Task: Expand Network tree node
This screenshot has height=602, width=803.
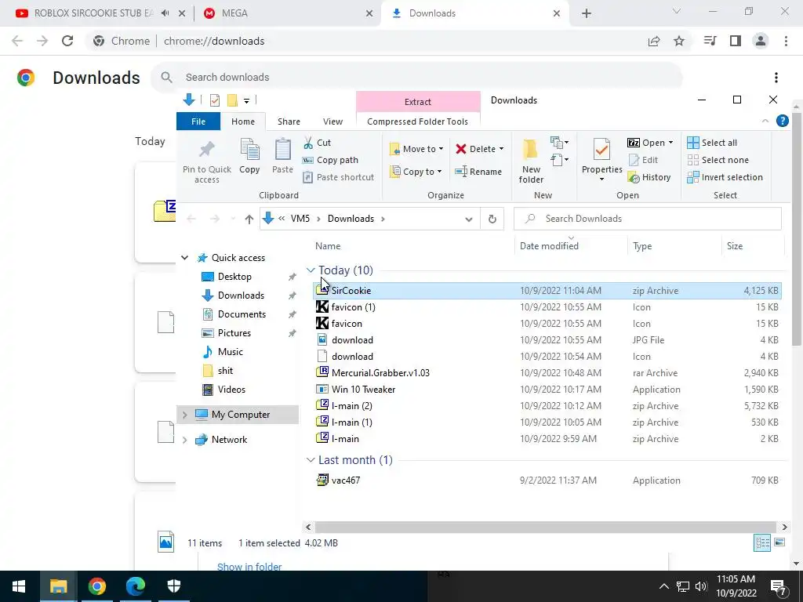Action: click(x=185, y=440)
